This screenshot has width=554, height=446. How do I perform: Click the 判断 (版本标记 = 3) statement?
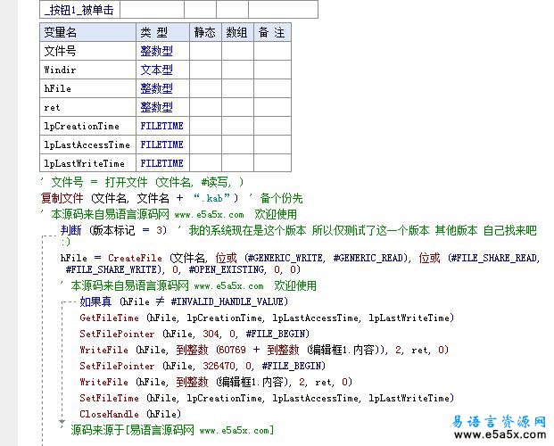(x=113, y=230)
